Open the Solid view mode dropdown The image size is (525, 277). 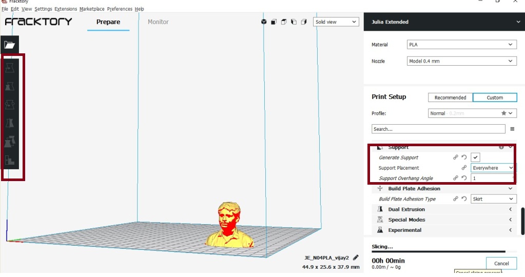tap(336, 22)
